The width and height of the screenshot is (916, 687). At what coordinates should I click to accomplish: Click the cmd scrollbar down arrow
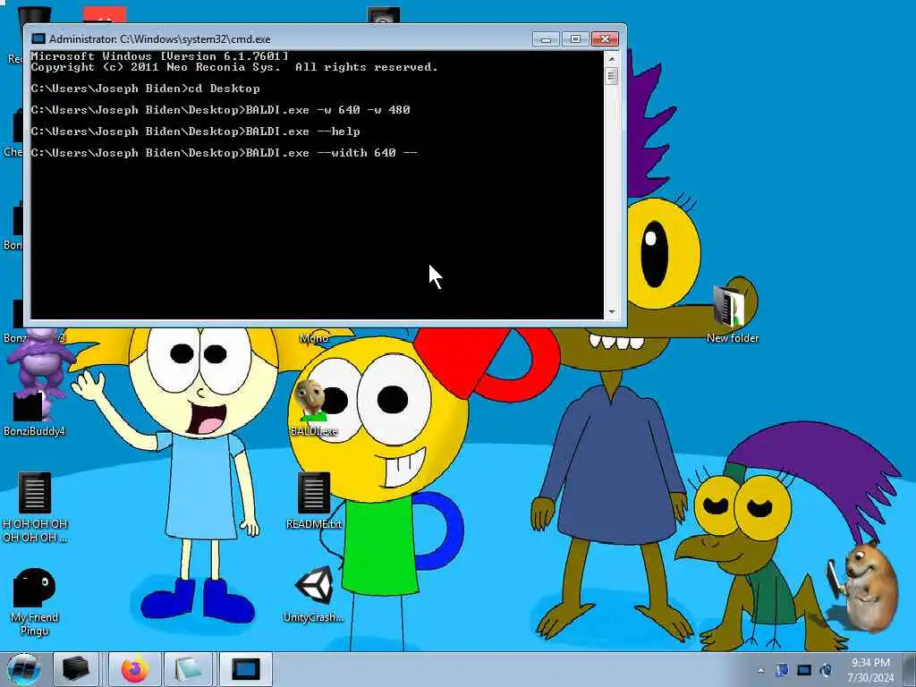pos(612,312)
